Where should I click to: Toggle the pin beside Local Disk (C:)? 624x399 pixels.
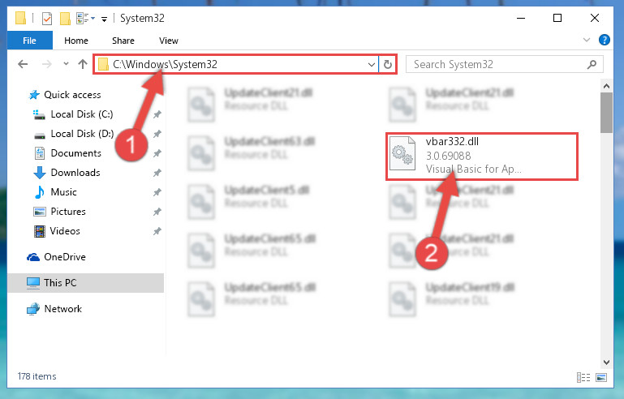click(x=157, y=114)
